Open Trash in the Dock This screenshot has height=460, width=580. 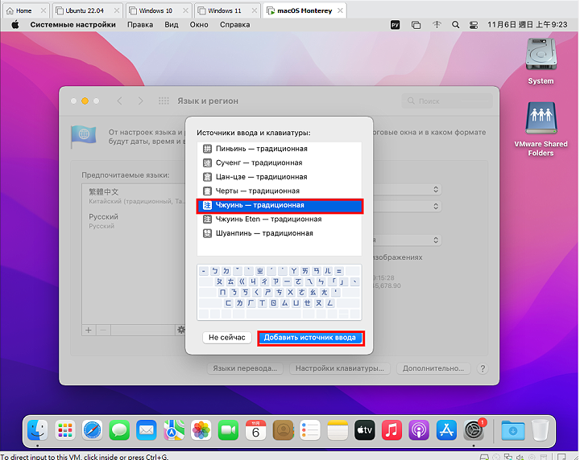pos(540,430)
